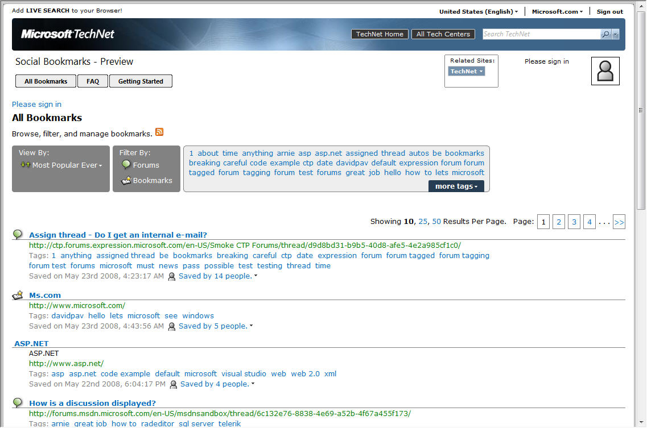647x428 pixels.
Task: Click the search magnifier icon
Action: tap(605, 34)
